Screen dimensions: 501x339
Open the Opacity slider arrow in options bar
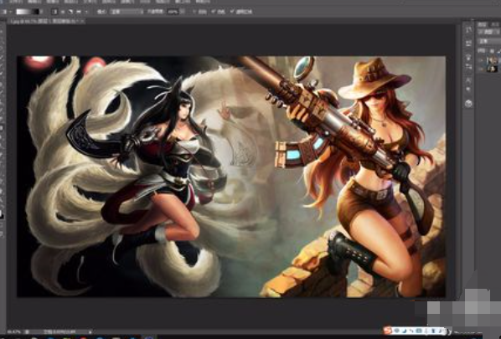[183, 12]
